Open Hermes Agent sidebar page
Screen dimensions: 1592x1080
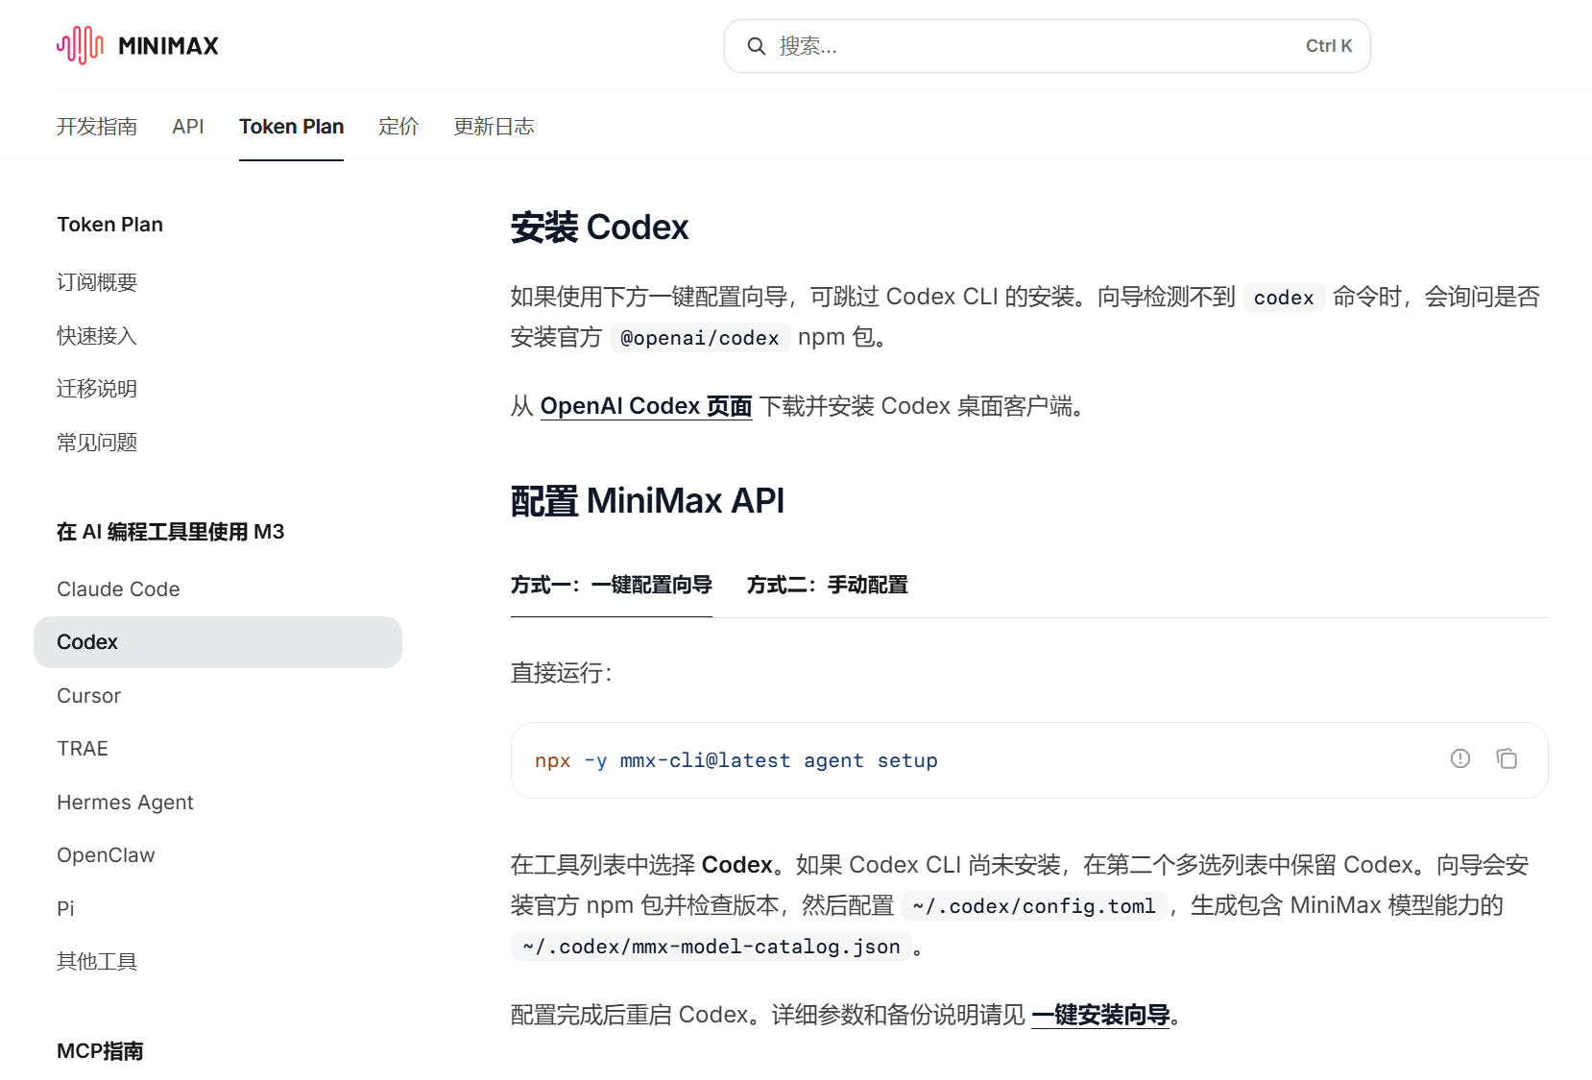tap(125, 803)
